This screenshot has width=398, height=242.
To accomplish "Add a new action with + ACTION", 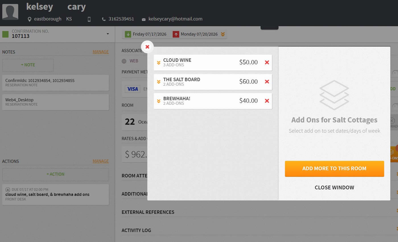I will click(x=55, y=174).
